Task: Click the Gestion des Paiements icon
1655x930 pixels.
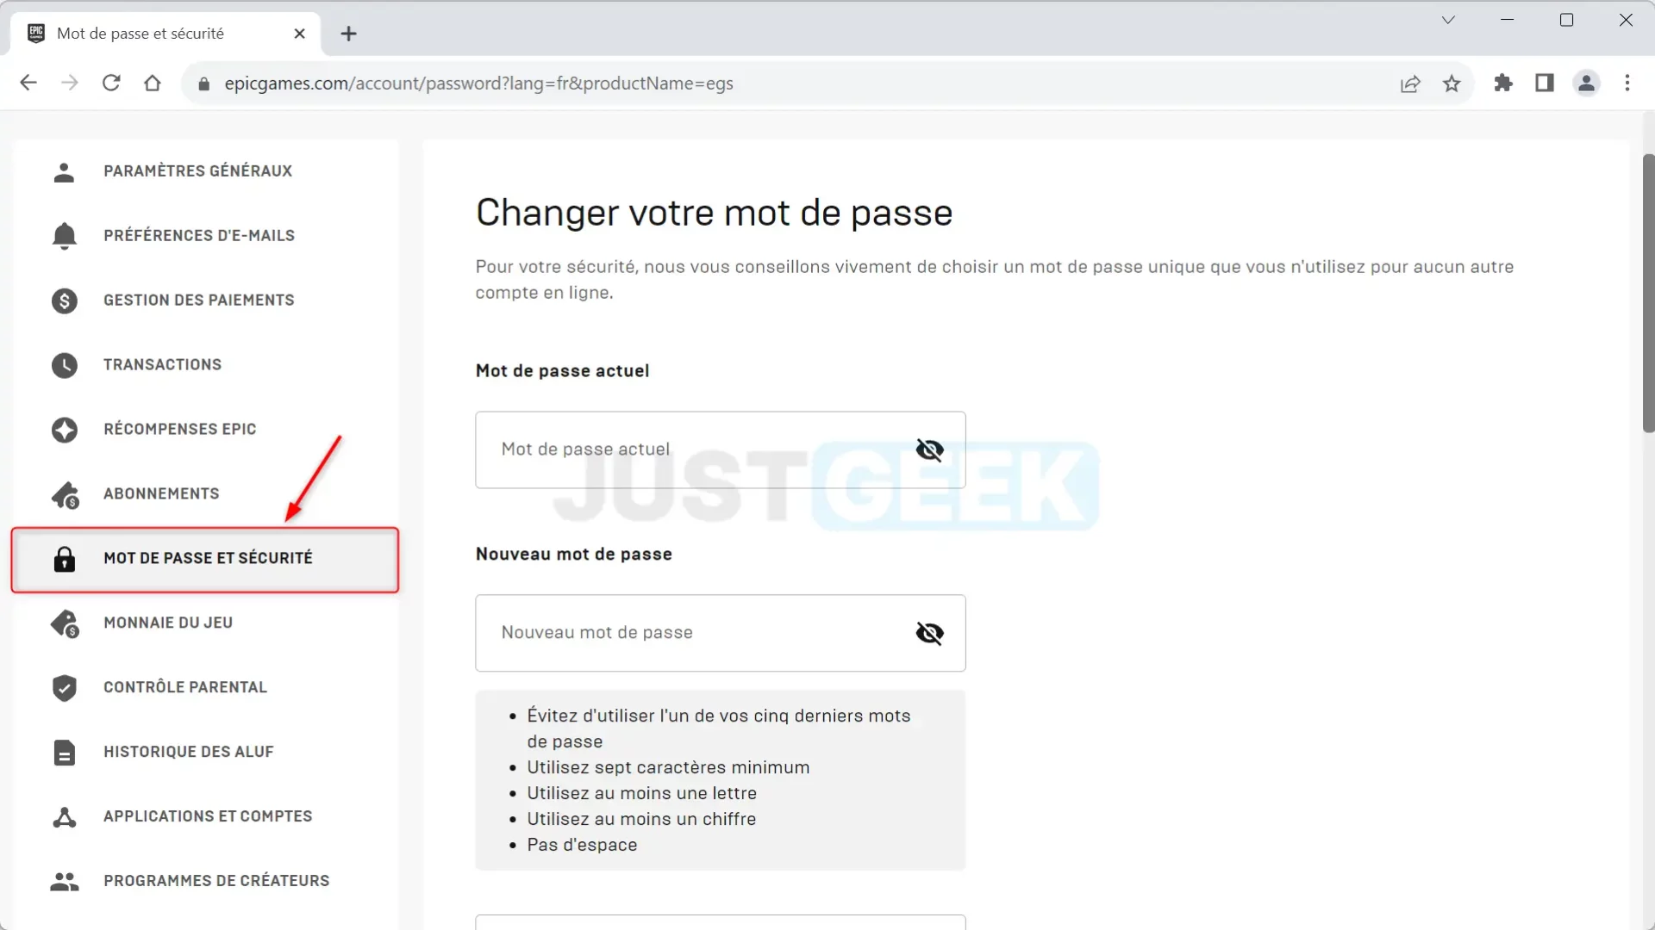Action: [64, 300]
